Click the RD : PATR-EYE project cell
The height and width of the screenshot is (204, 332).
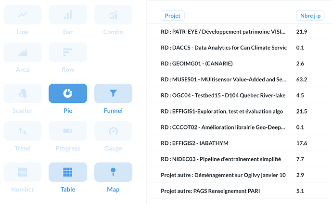click(x=223, y=32)
